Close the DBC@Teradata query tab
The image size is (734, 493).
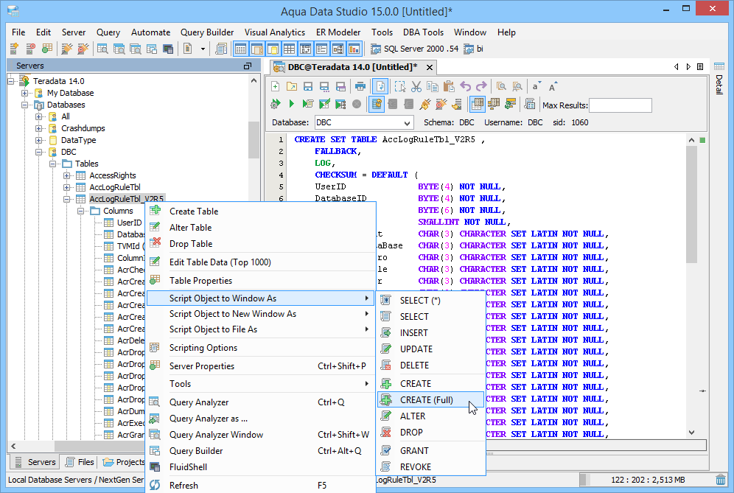point(429,67)
